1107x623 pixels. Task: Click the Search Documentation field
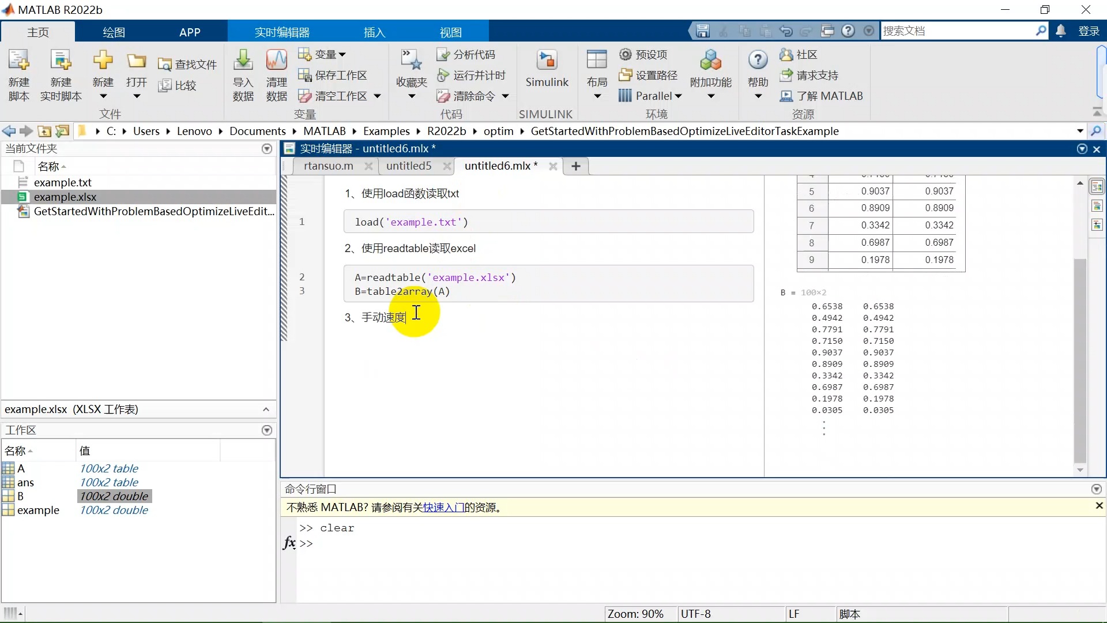coord(957,31)
